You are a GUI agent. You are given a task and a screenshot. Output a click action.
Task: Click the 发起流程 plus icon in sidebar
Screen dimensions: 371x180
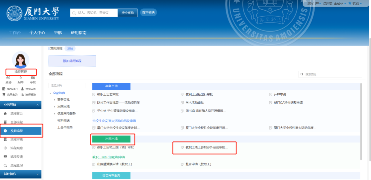pos(5,131)
